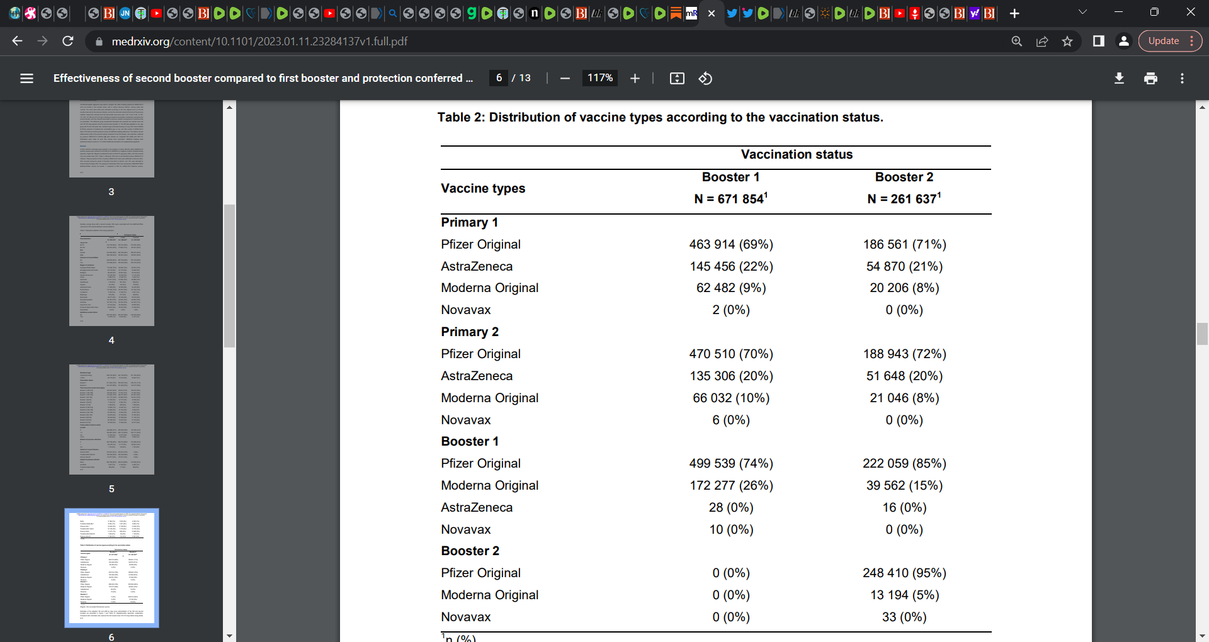
Task: Open the browser side panel
Action: pyautogui.click(x=1099, y=41)
